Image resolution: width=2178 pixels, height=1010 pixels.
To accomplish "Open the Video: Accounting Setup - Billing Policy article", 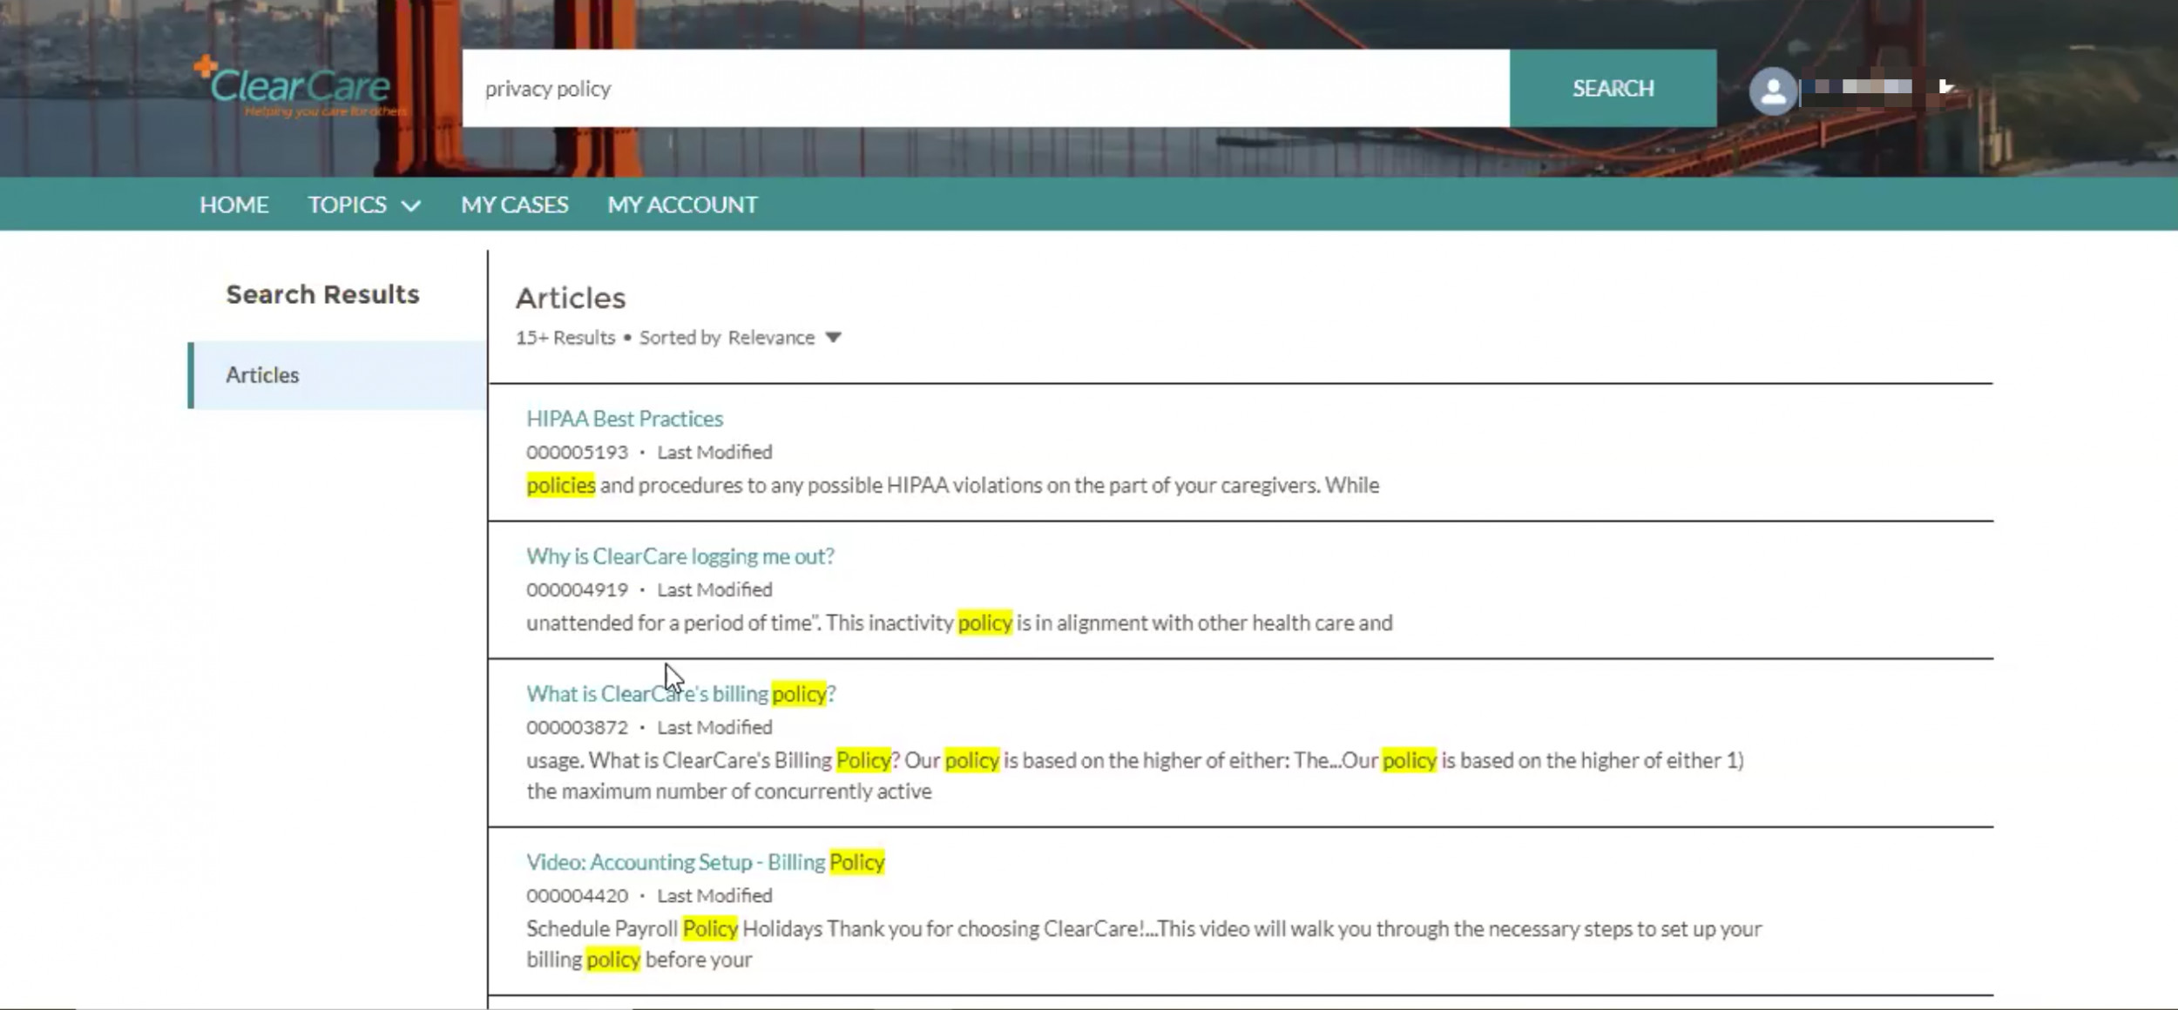I will (704, 862).
